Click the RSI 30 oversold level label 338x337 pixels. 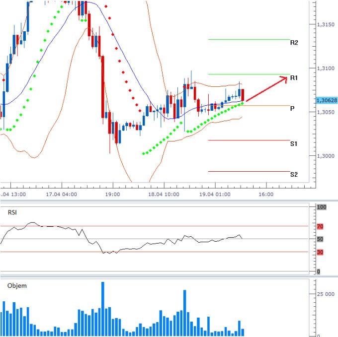click(320, 252)
